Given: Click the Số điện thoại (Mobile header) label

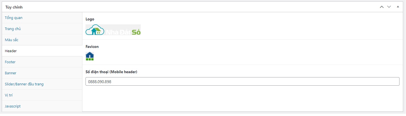Looking at the screenshot, I should [111, 72].
